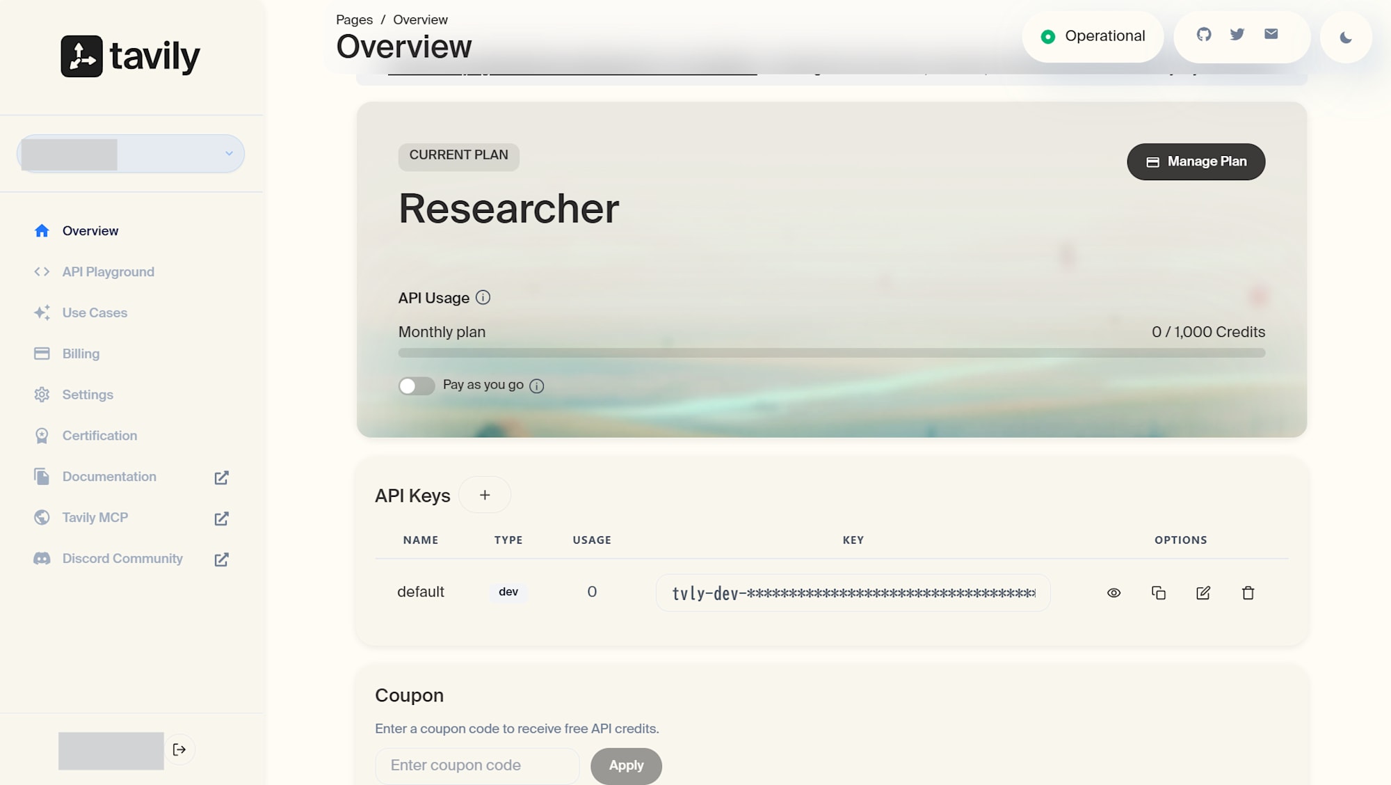This screenshot has height=785, width=1391.
Task: Open Settings from the sidebar
Action: click(x=73, y=395)
